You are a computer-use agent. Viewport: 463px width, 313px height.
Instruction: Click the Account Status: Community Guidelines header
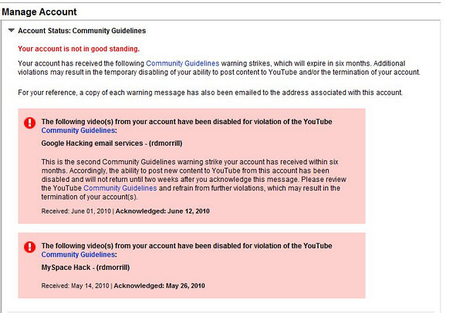coord(82,31)
